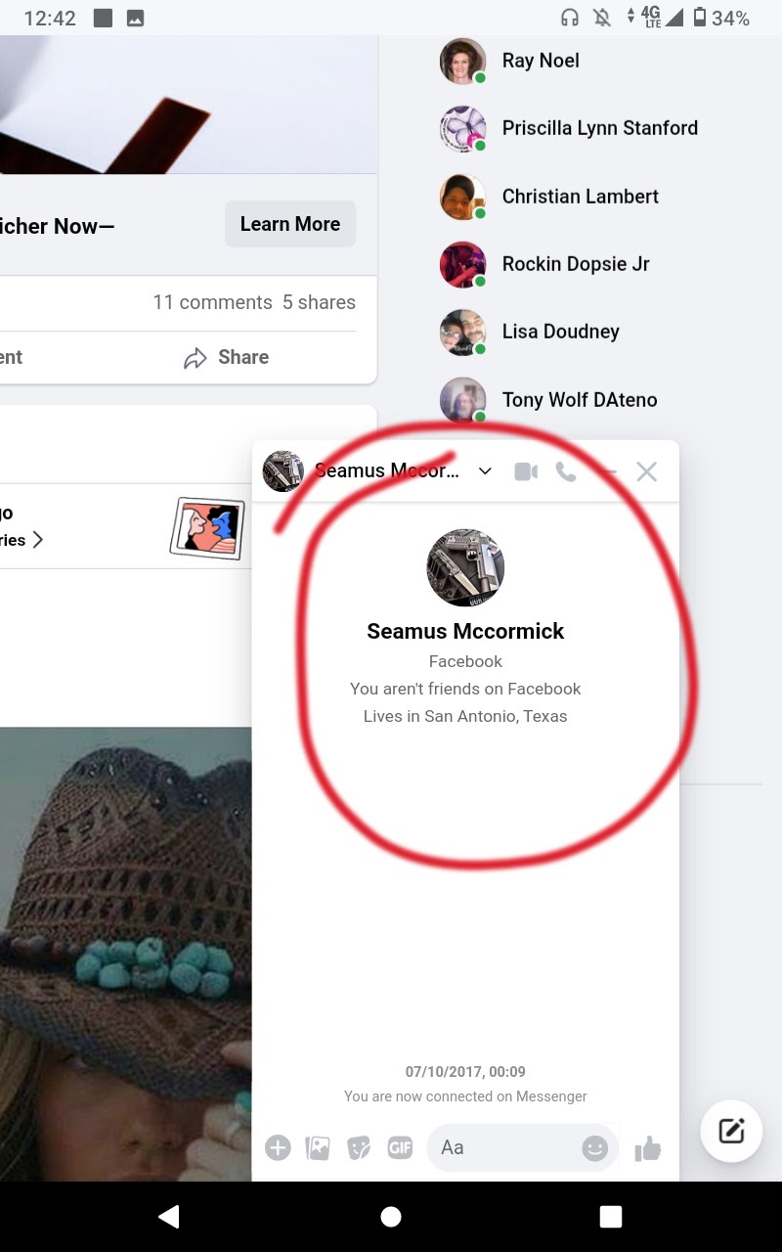Compose a new message
Image resolution: width=782 pixels, height=1252 pixels.
[x=731, y=1132]
